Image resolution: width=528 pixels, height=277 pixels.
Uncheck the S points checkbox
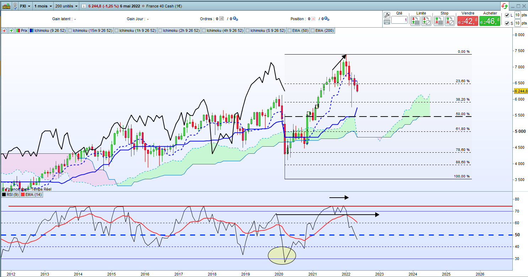507,23
